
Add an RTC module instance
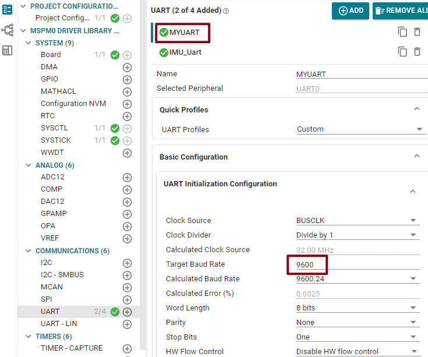[127, 116]
